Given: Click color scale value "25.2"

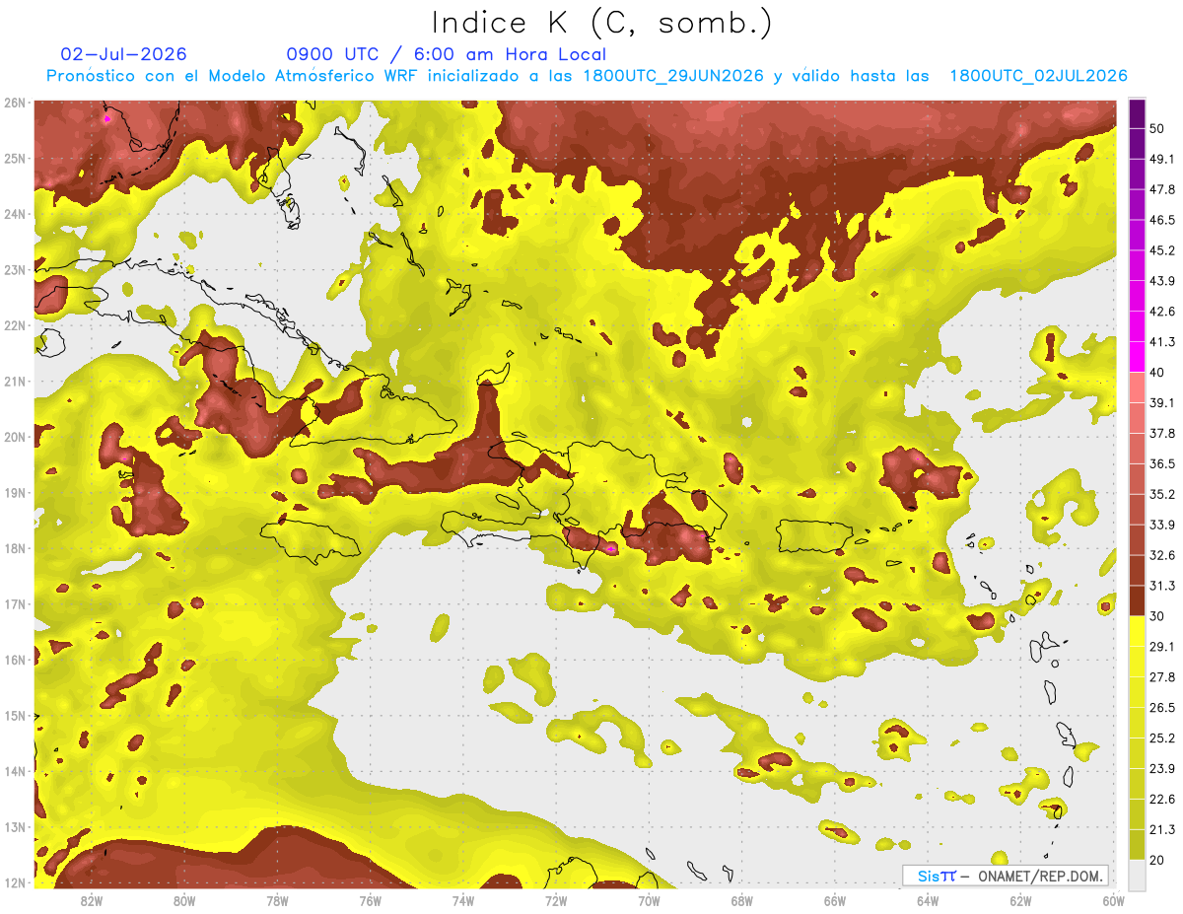Looking at the screenshot, I should pyautogui.click(x=1162, y=738).
